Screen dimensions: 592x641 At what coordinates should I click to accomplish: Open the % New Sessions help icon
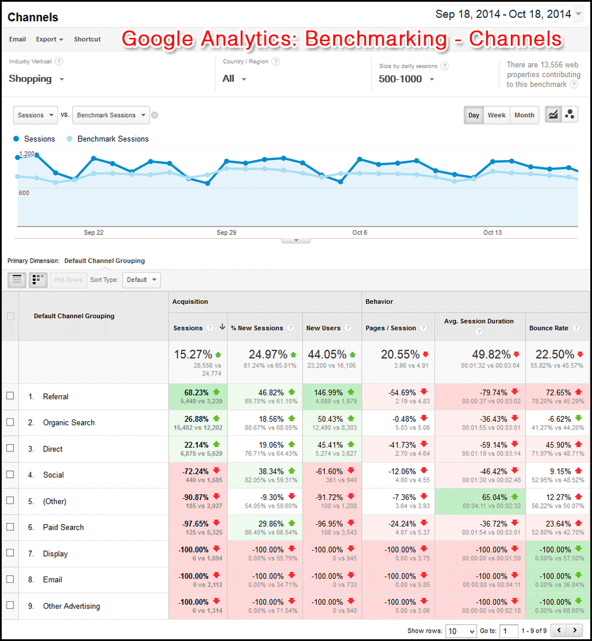(x=291, y=328)
